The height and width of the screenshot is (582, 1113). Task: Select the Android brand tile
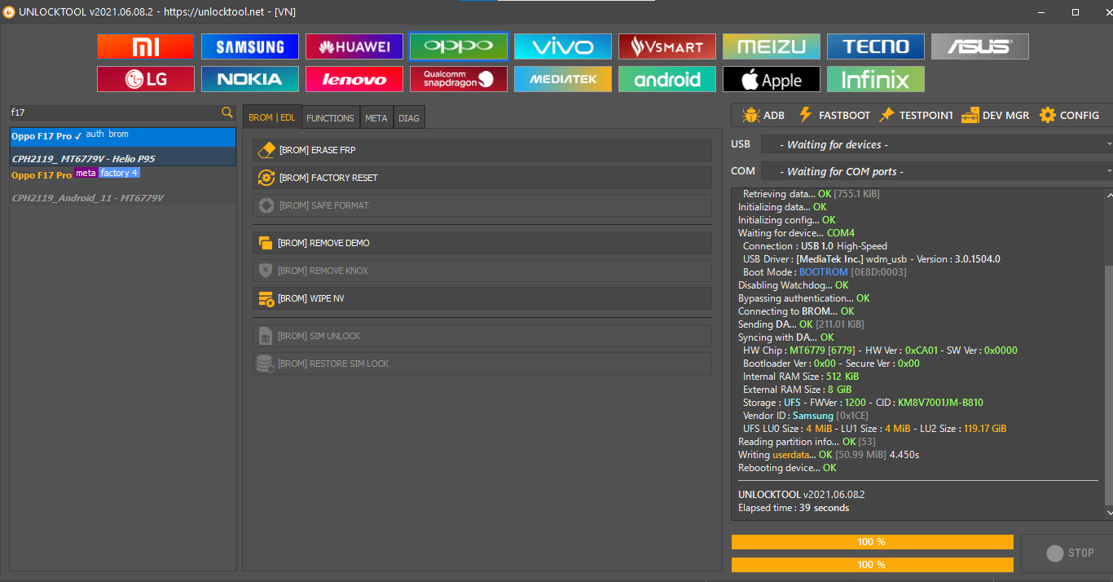tap(667, 79)
